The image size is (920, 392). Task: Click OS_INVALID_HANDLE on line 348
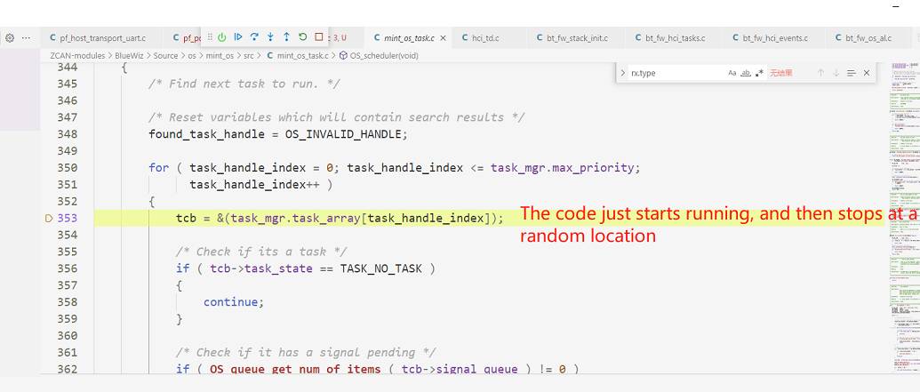[x=344, y=134]
